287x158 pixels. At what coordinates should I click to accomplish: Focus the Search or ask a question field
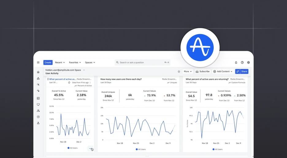(x=143, y=62)
